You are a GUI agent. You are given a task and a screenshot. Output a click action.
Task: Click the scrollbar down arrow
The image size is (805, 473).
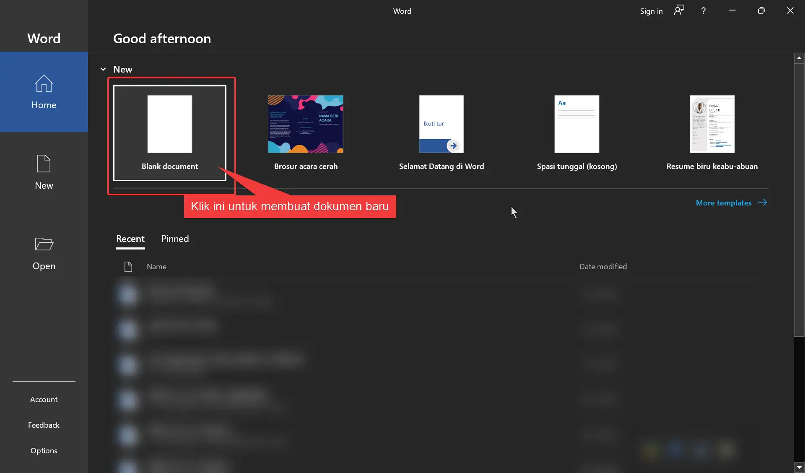(799, 467)
